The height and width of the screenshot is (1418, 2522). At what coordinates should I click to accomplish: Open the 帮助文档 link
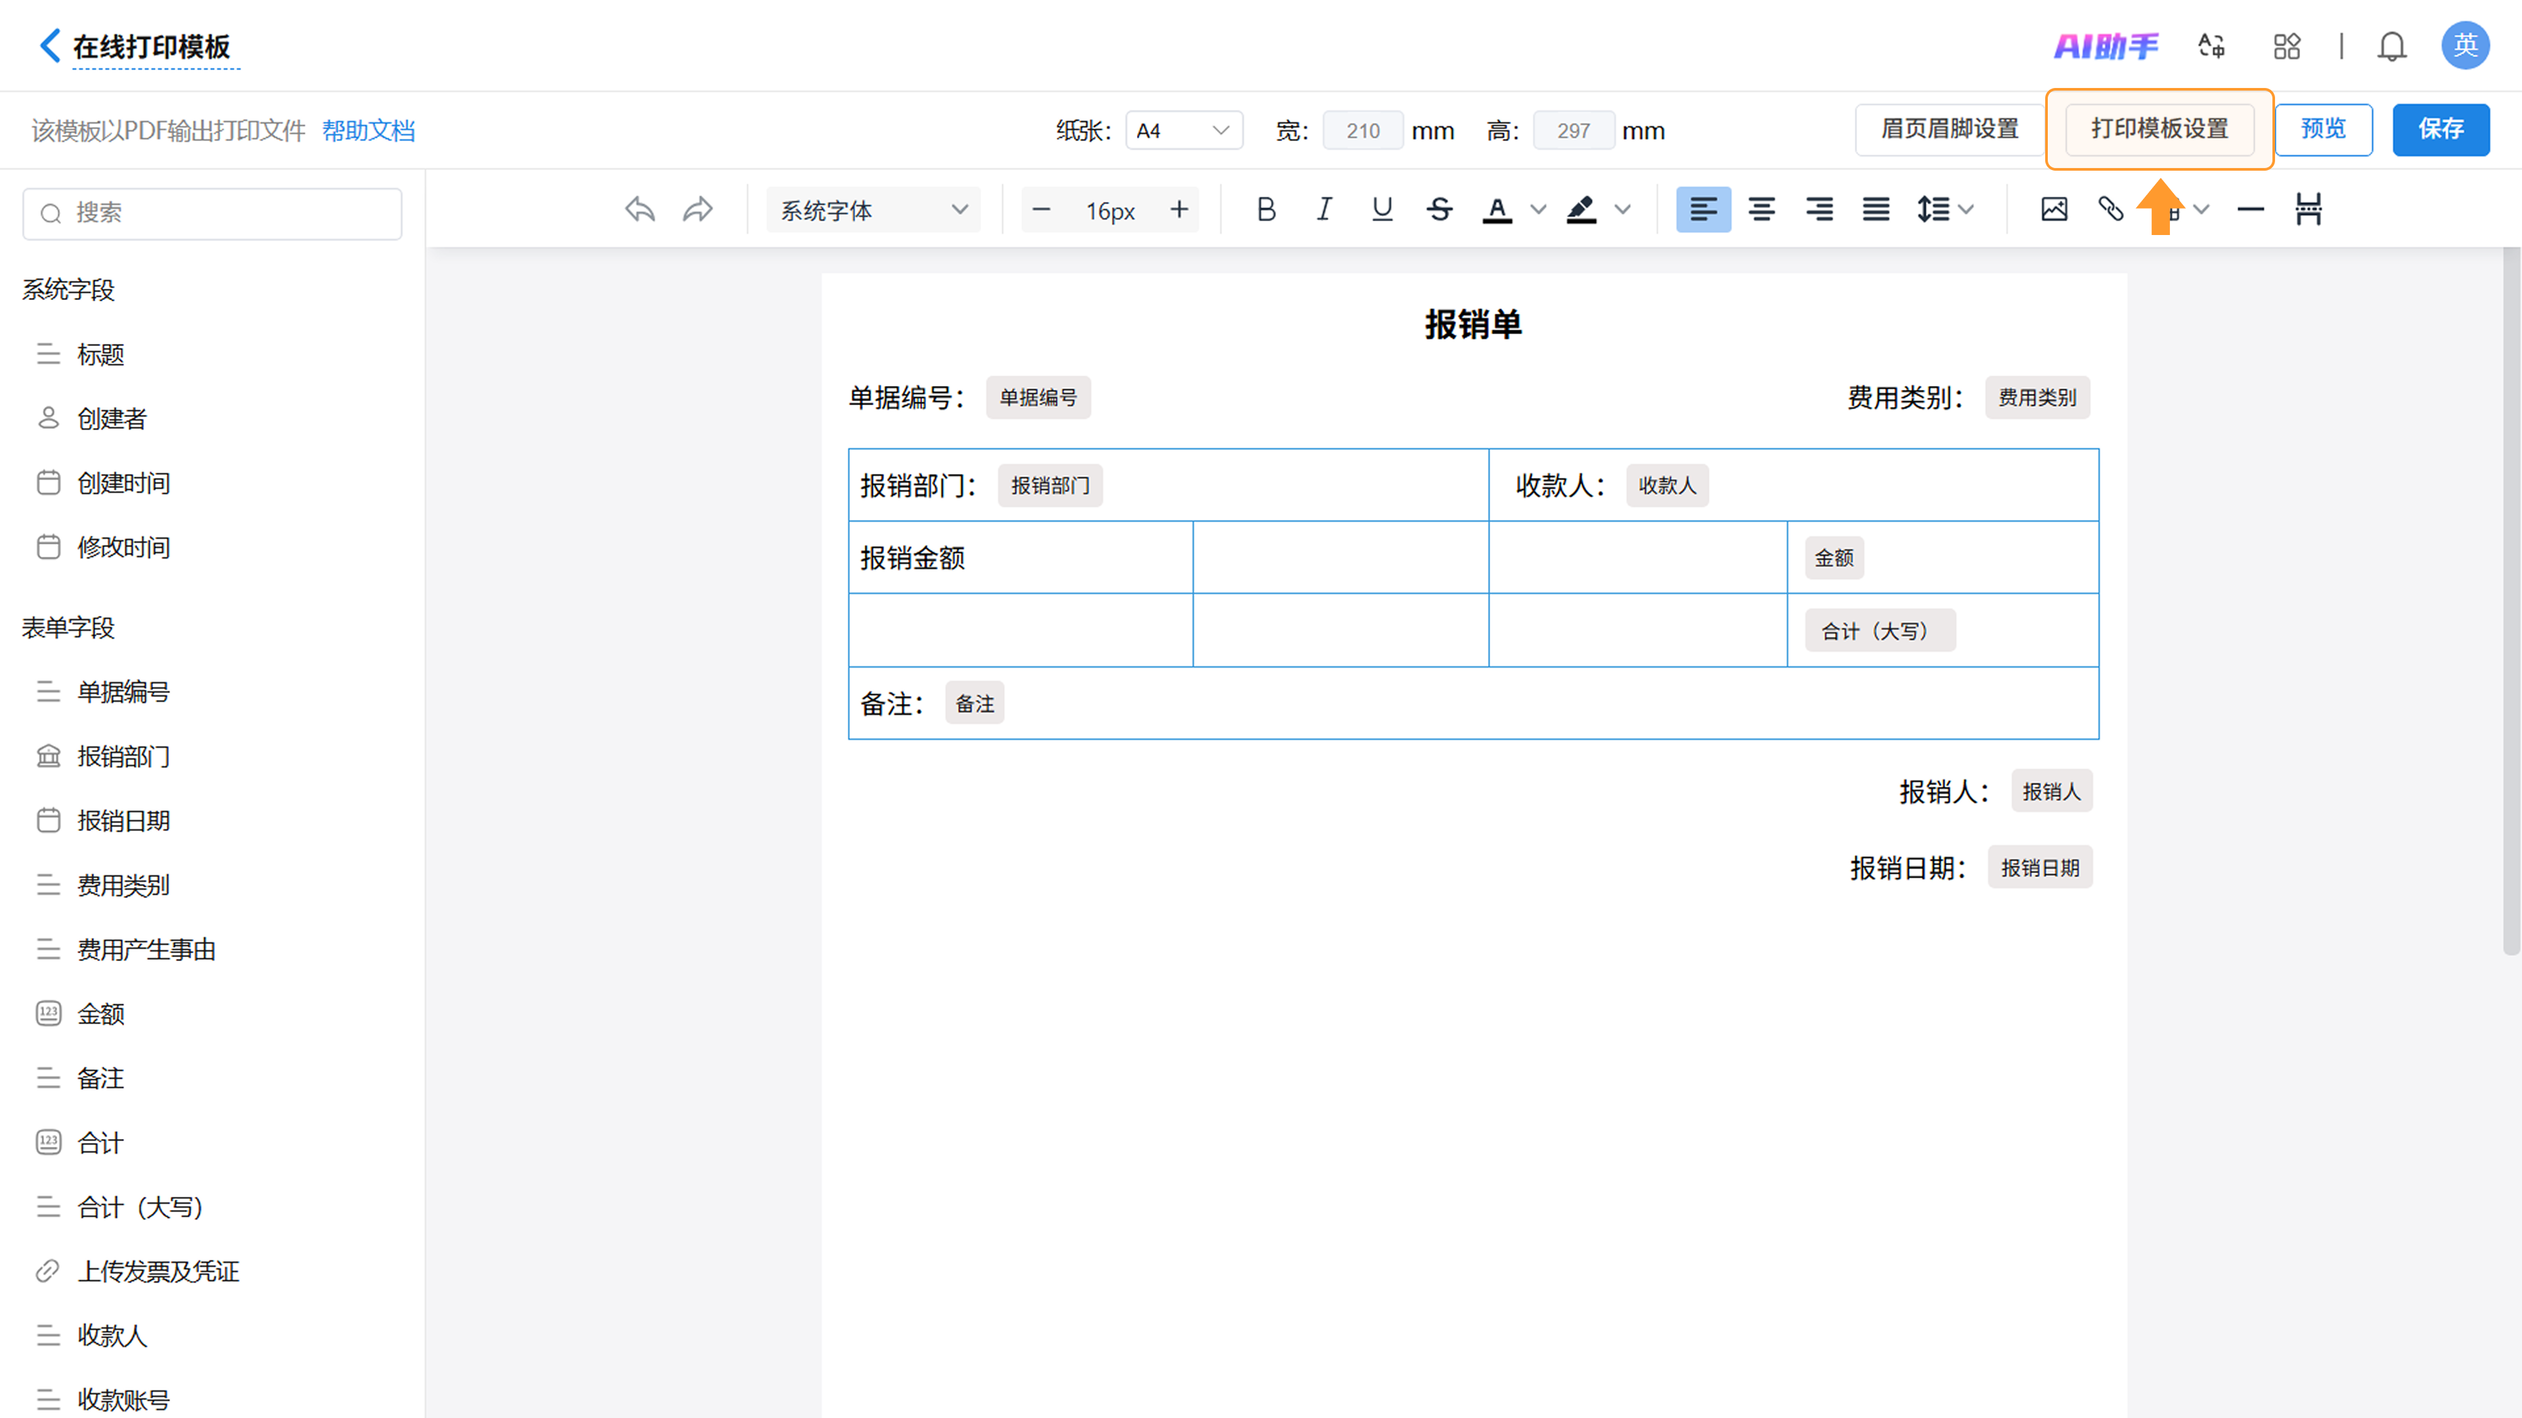(368, 130)
